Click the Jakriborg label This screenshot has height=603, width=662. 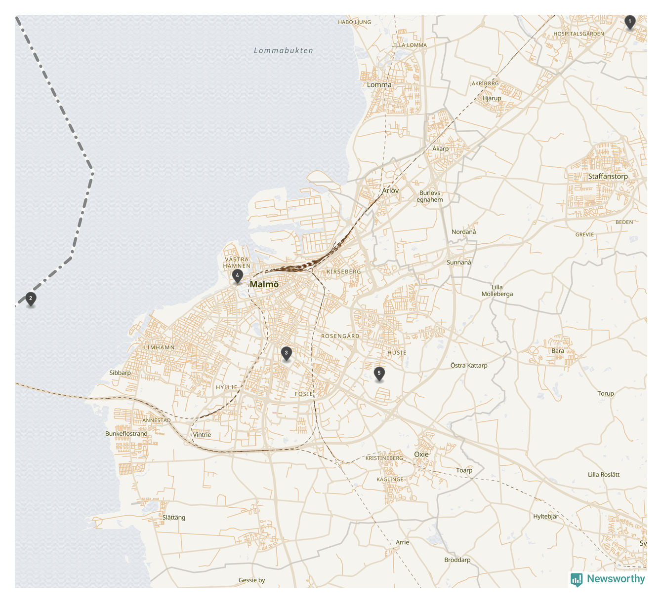pos(485,84)
